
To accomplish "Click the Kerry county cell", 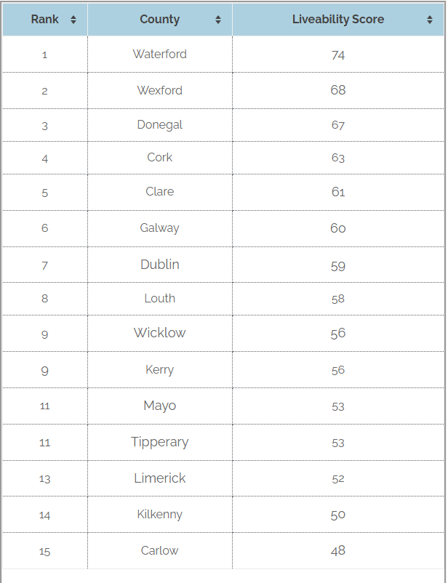I will [160, 370].
